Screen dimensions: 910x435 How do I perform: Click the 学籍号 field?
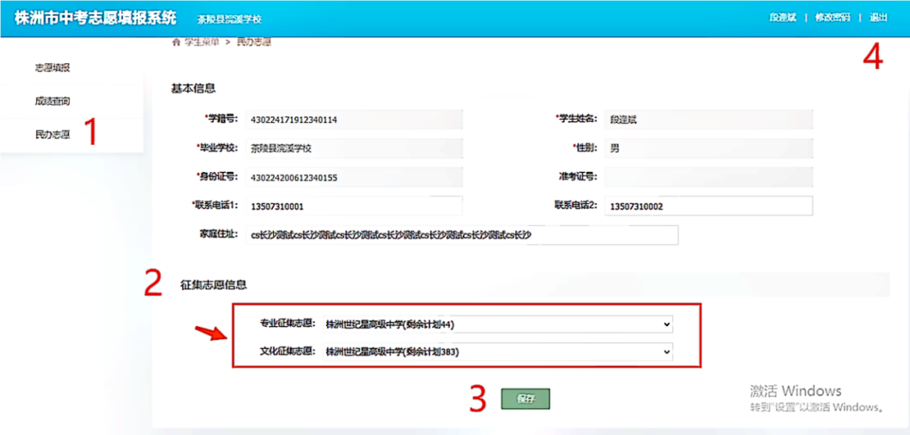click(354, 120)
